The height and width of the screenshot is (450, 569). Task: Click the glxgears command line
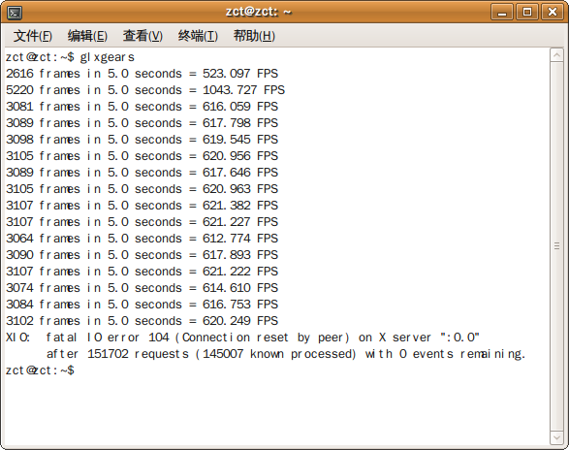pyautogui.click(x=70, y=57)
